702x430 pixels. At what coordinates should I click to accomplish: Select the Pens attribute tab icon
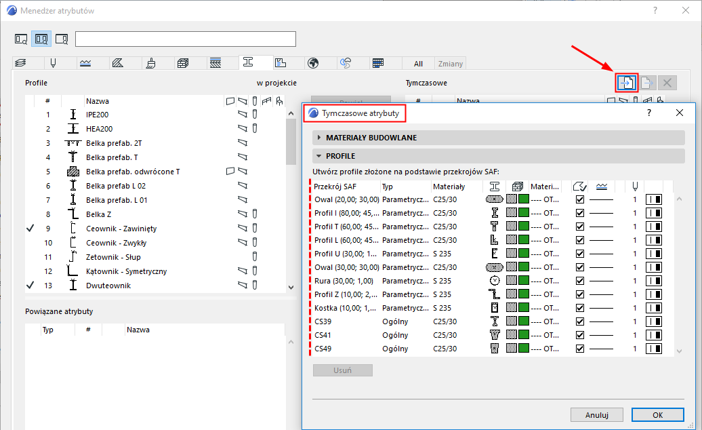52,64
